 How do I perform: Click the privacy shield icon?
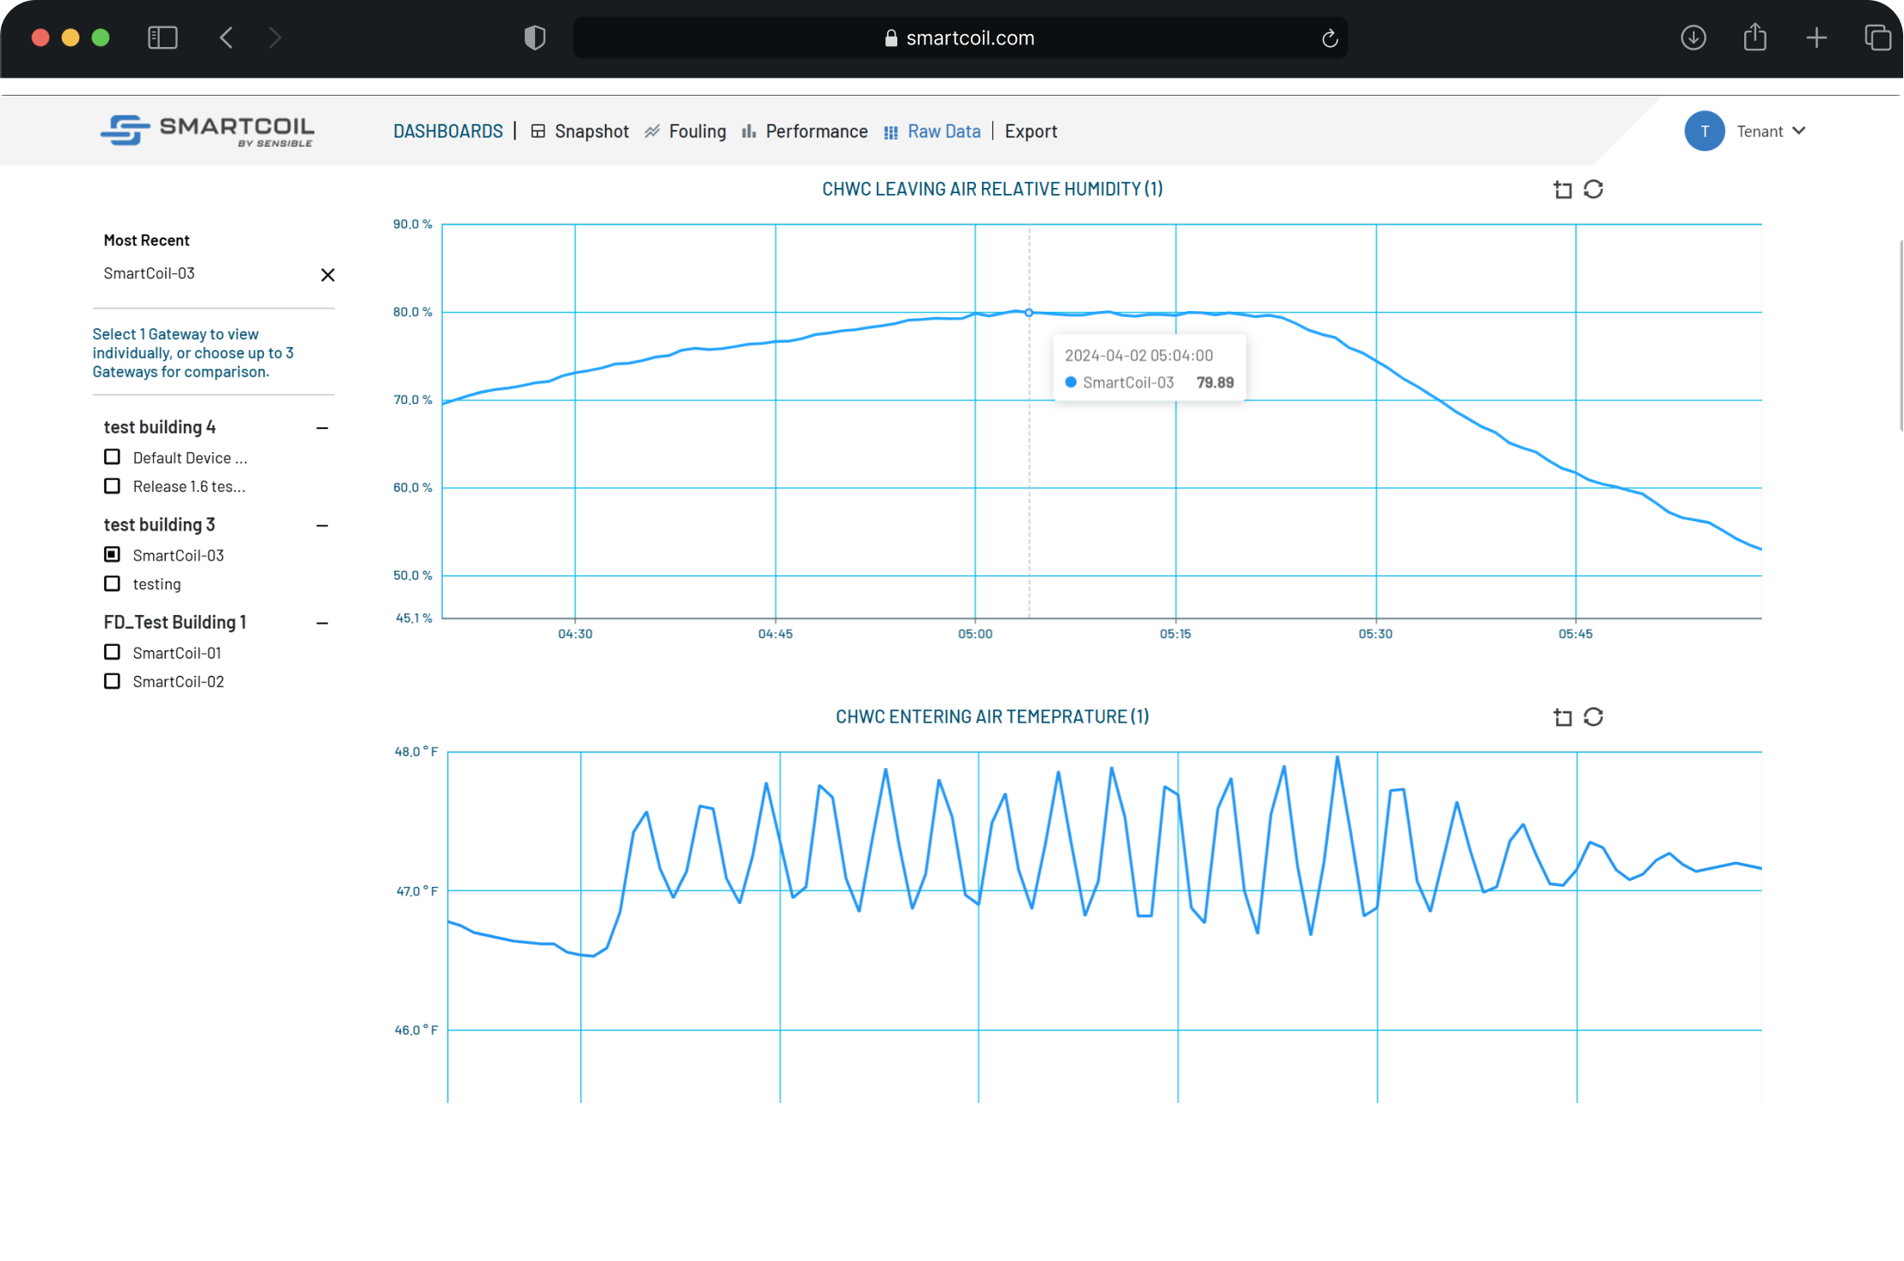[535, 38]
